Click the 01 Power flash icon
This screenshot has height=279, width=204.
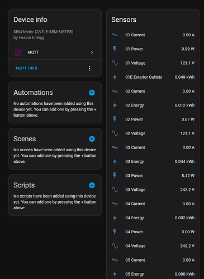click(115, 49)
